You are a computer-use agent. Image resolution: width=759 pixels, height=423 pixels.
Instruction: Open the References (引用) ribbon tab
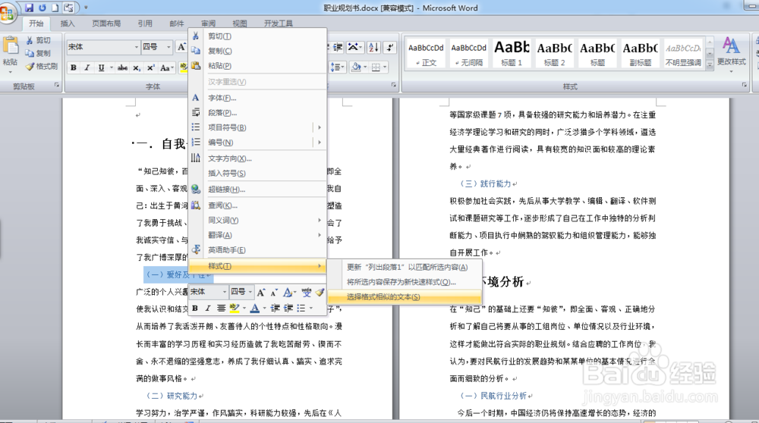[x=145, y=23]
